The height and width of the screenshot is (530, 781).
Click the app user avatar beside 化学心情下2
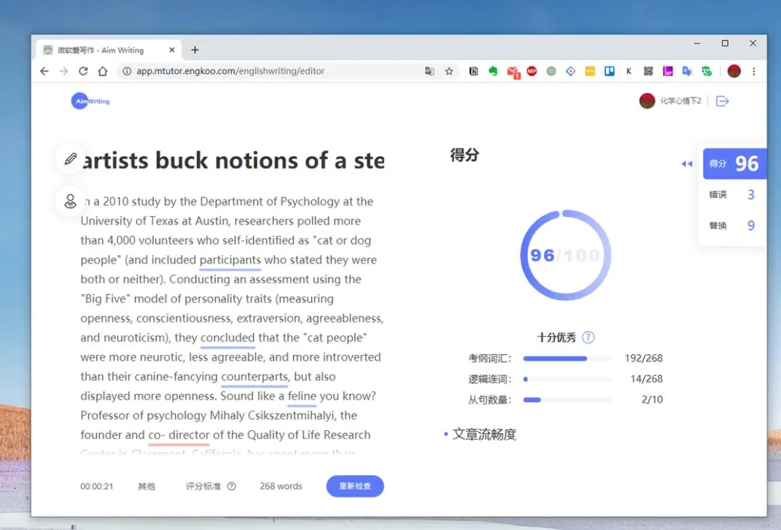647,101
